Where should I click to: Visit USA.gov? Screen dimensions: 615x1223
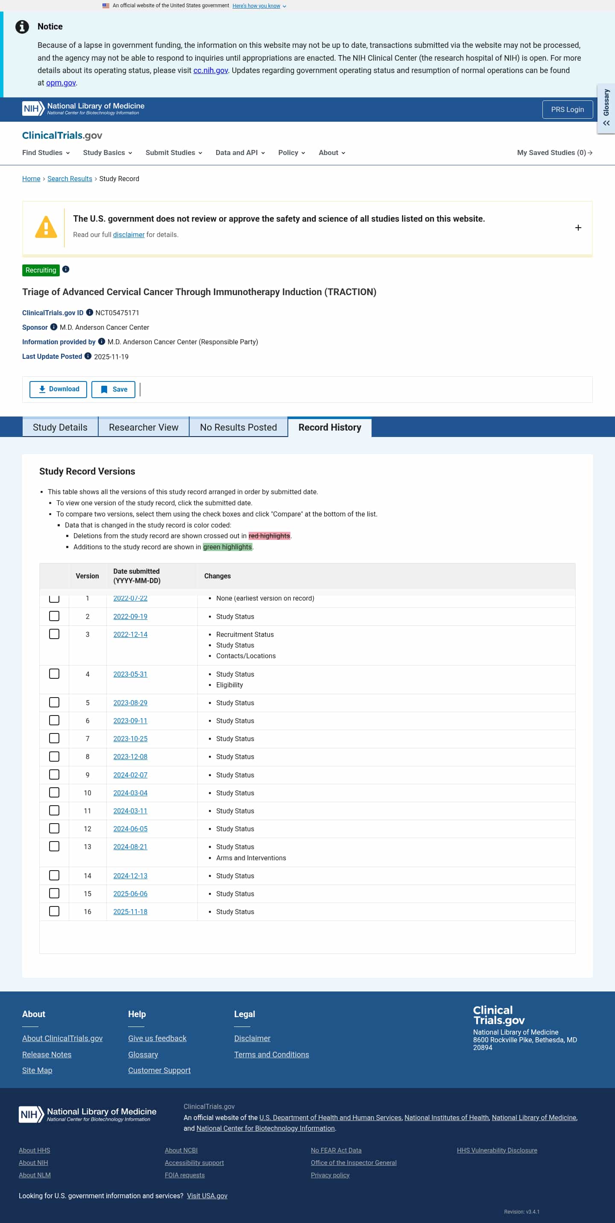click(208, 1196)
